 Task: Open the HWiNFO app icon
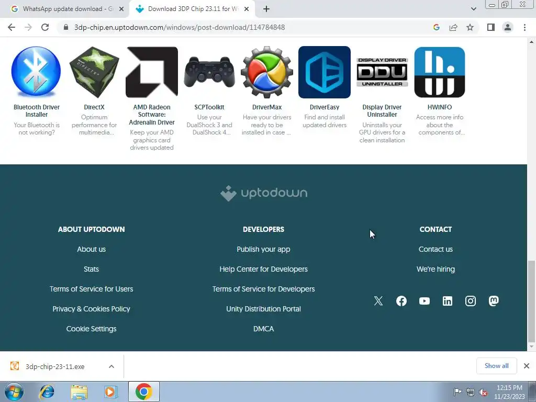tap(440, 72)
